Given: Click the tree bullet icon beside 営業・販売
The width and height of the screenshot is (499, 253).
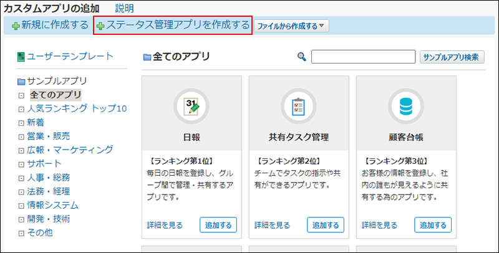Looking at the screenshot, I should pos(21,137).
